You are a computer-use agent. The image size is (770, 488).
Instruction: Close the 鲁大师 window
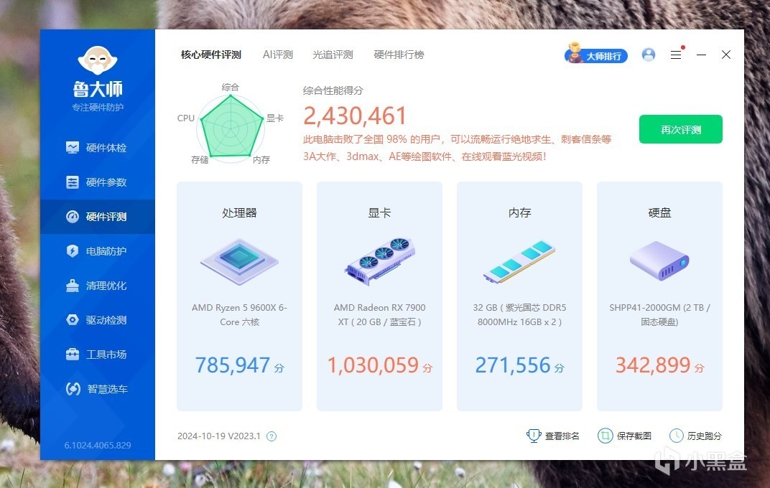[x=725, y=55]
